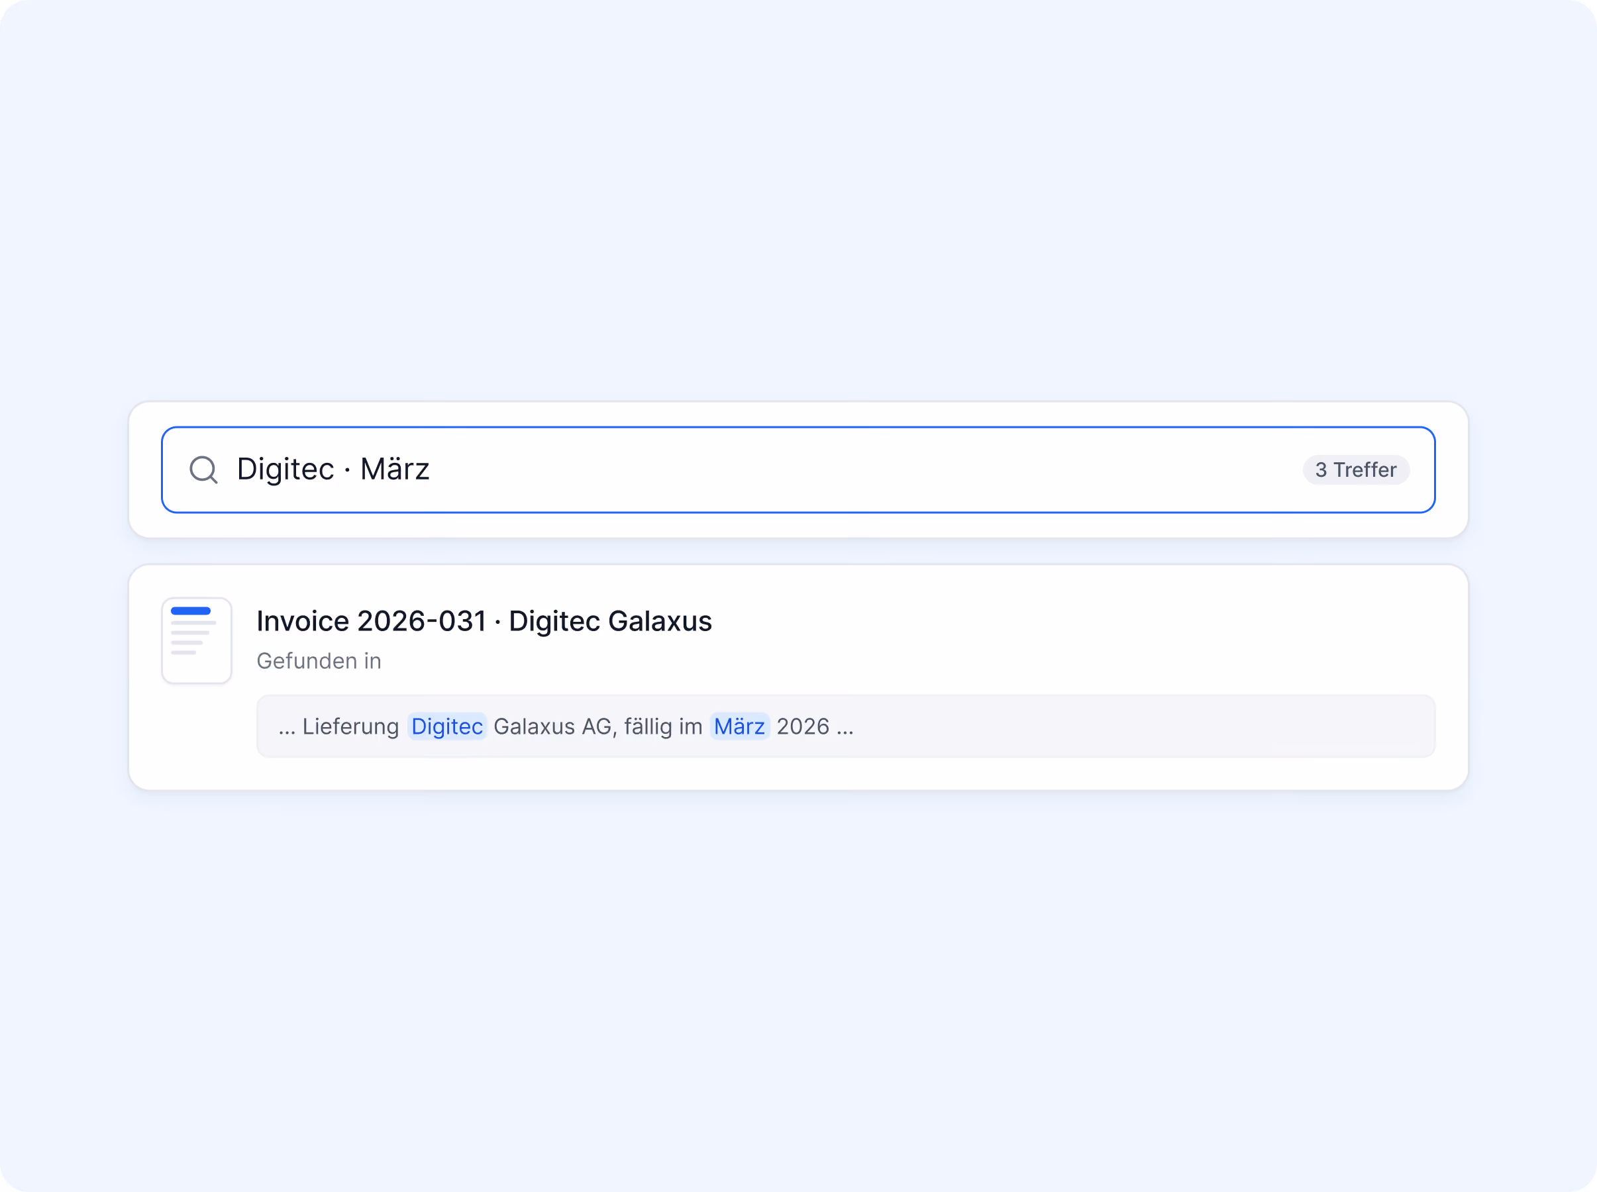
Task: Click the "3 Treffer" result count badge
Action: point(1355,470)
